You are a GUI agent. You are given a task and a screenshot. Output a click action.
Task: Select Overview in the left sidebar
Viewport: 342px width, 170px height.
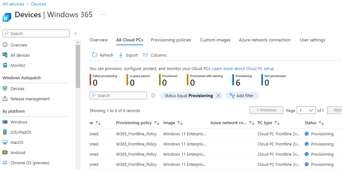click(x=19, y=45)
